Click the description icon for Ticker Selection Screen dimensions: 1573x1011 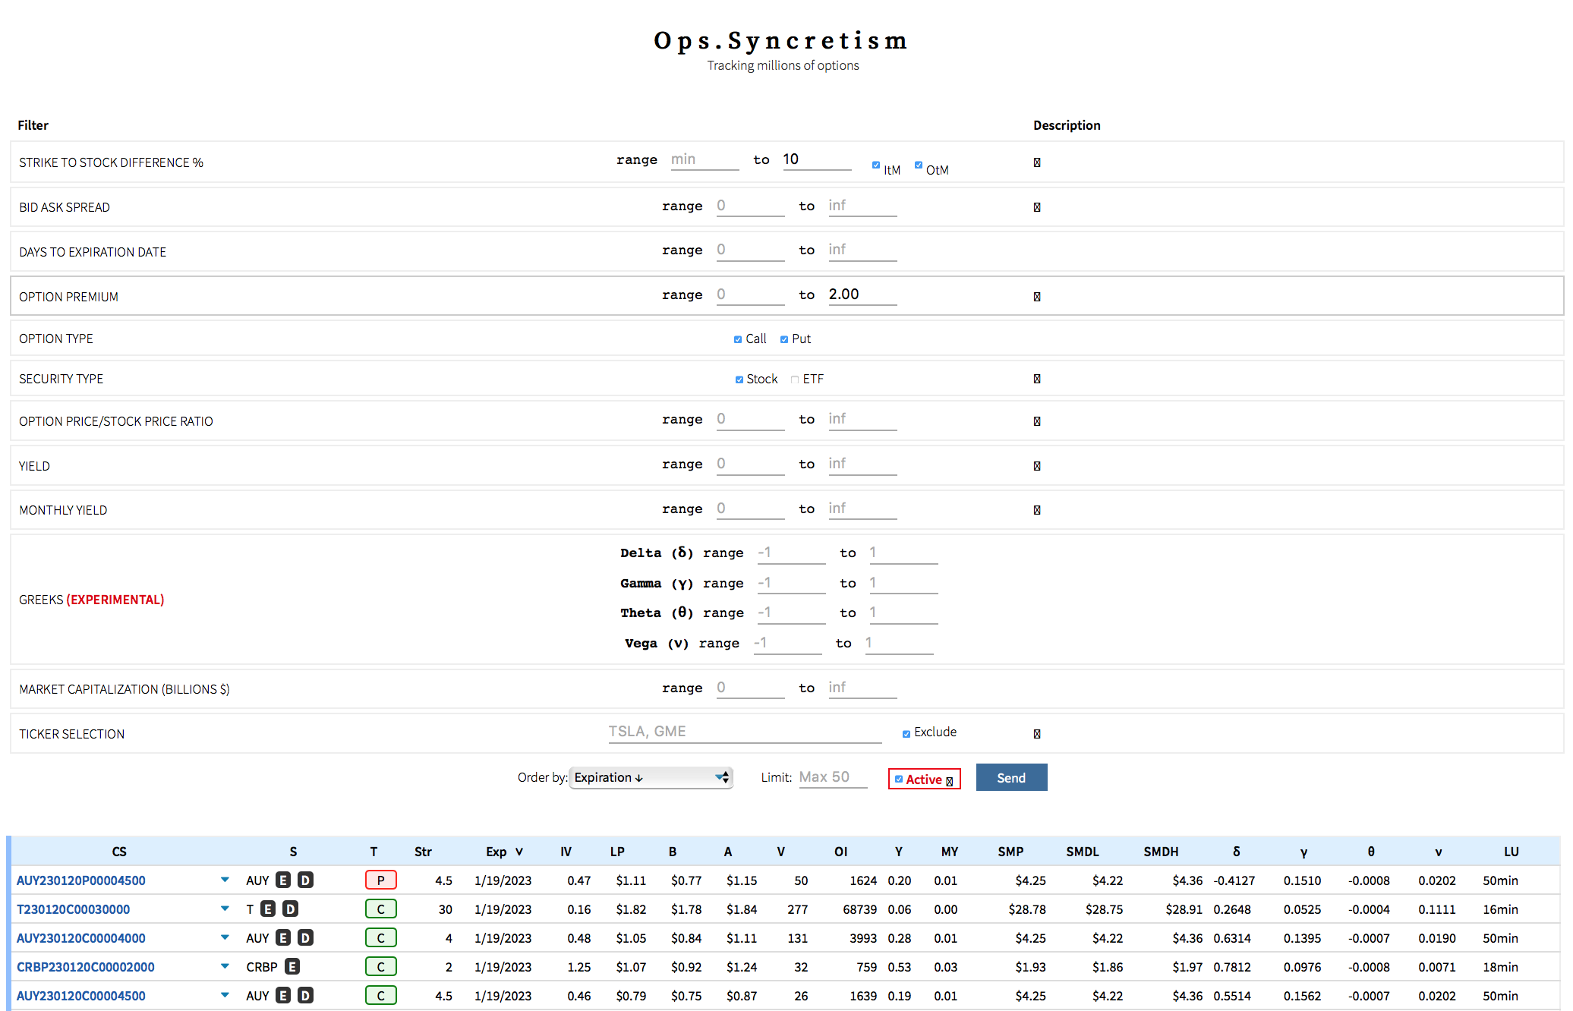pyautogui.click(x=1037, y=734)
